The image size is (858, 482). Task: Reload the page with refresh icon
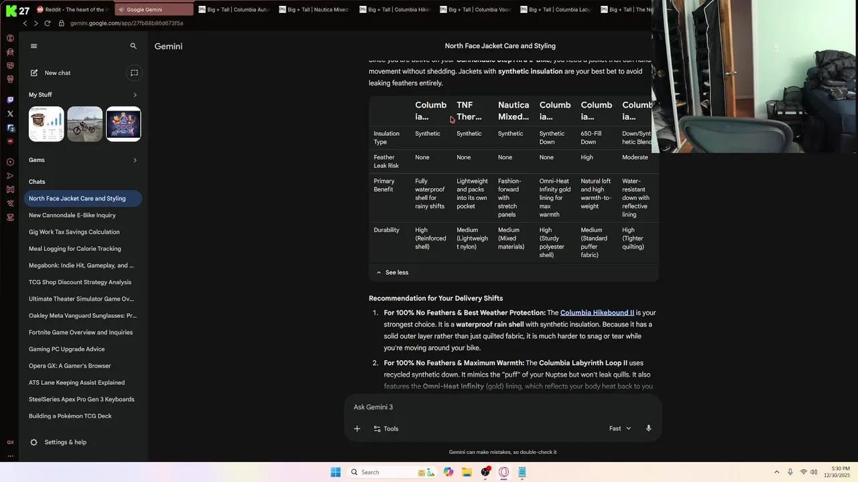click(x=48, y=23)
